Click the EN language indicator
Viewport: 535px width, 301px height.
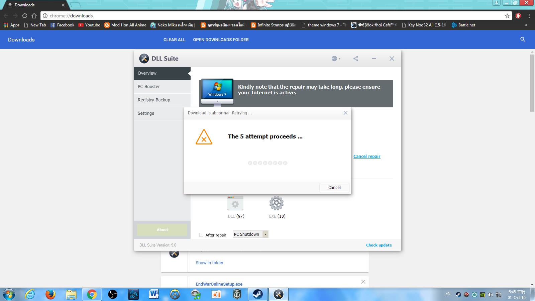coord(448,294)
